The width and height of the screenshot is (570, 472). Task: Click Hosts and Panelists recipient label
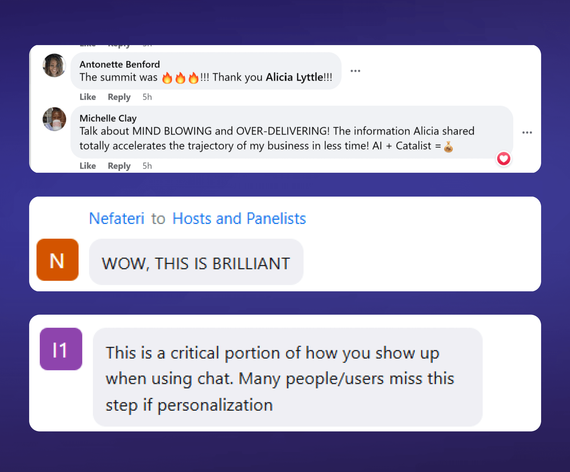coord(239,218)
